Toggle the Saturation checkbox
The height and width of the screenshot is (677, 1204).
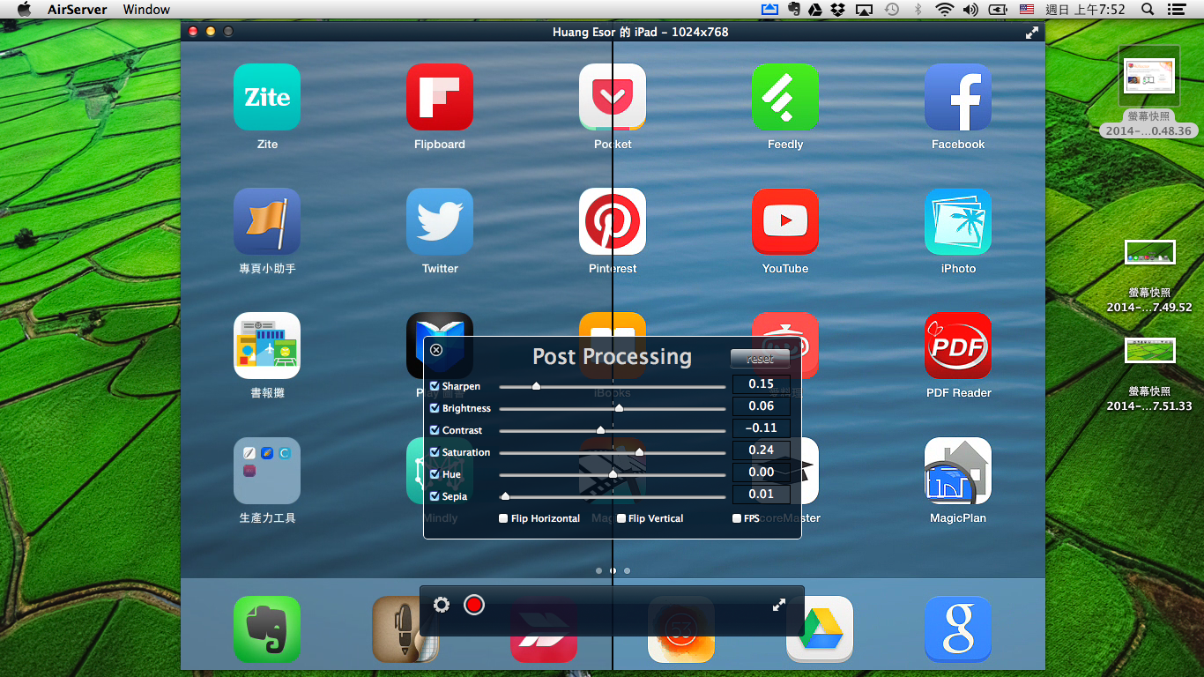(435, 452)
